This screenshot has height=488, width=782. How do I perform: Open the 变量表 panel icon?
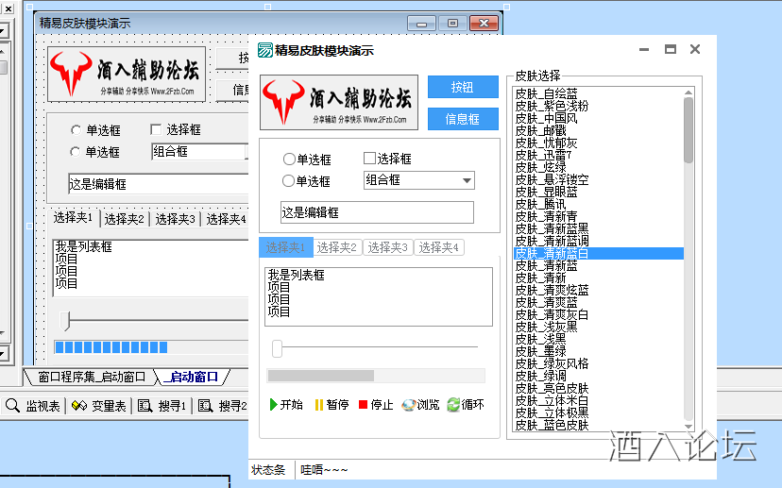(79, 406)
